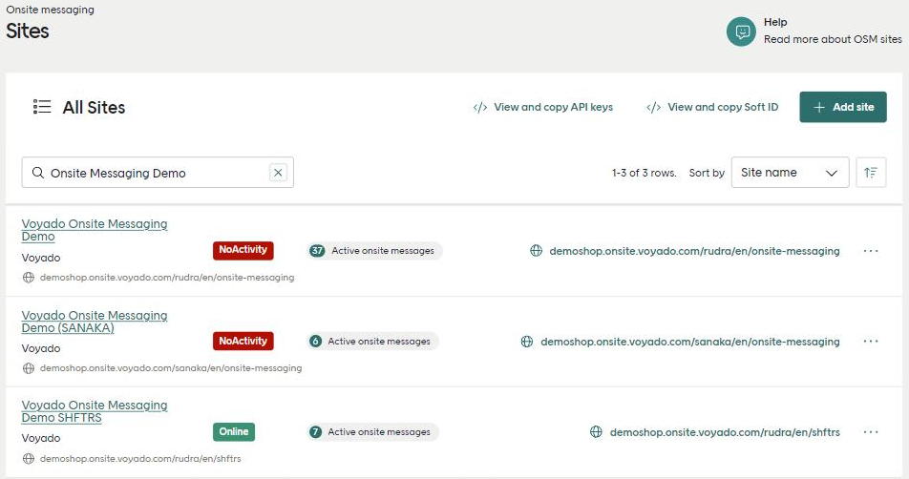
Task: Click small globe icon under SHFTRS site name
Action: coord(29,459)
